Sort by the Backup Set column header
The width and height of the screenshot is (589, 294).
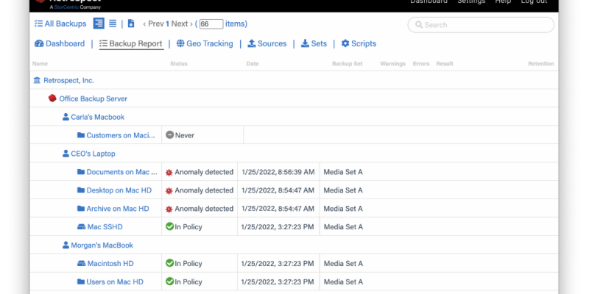tap(348, 64)
